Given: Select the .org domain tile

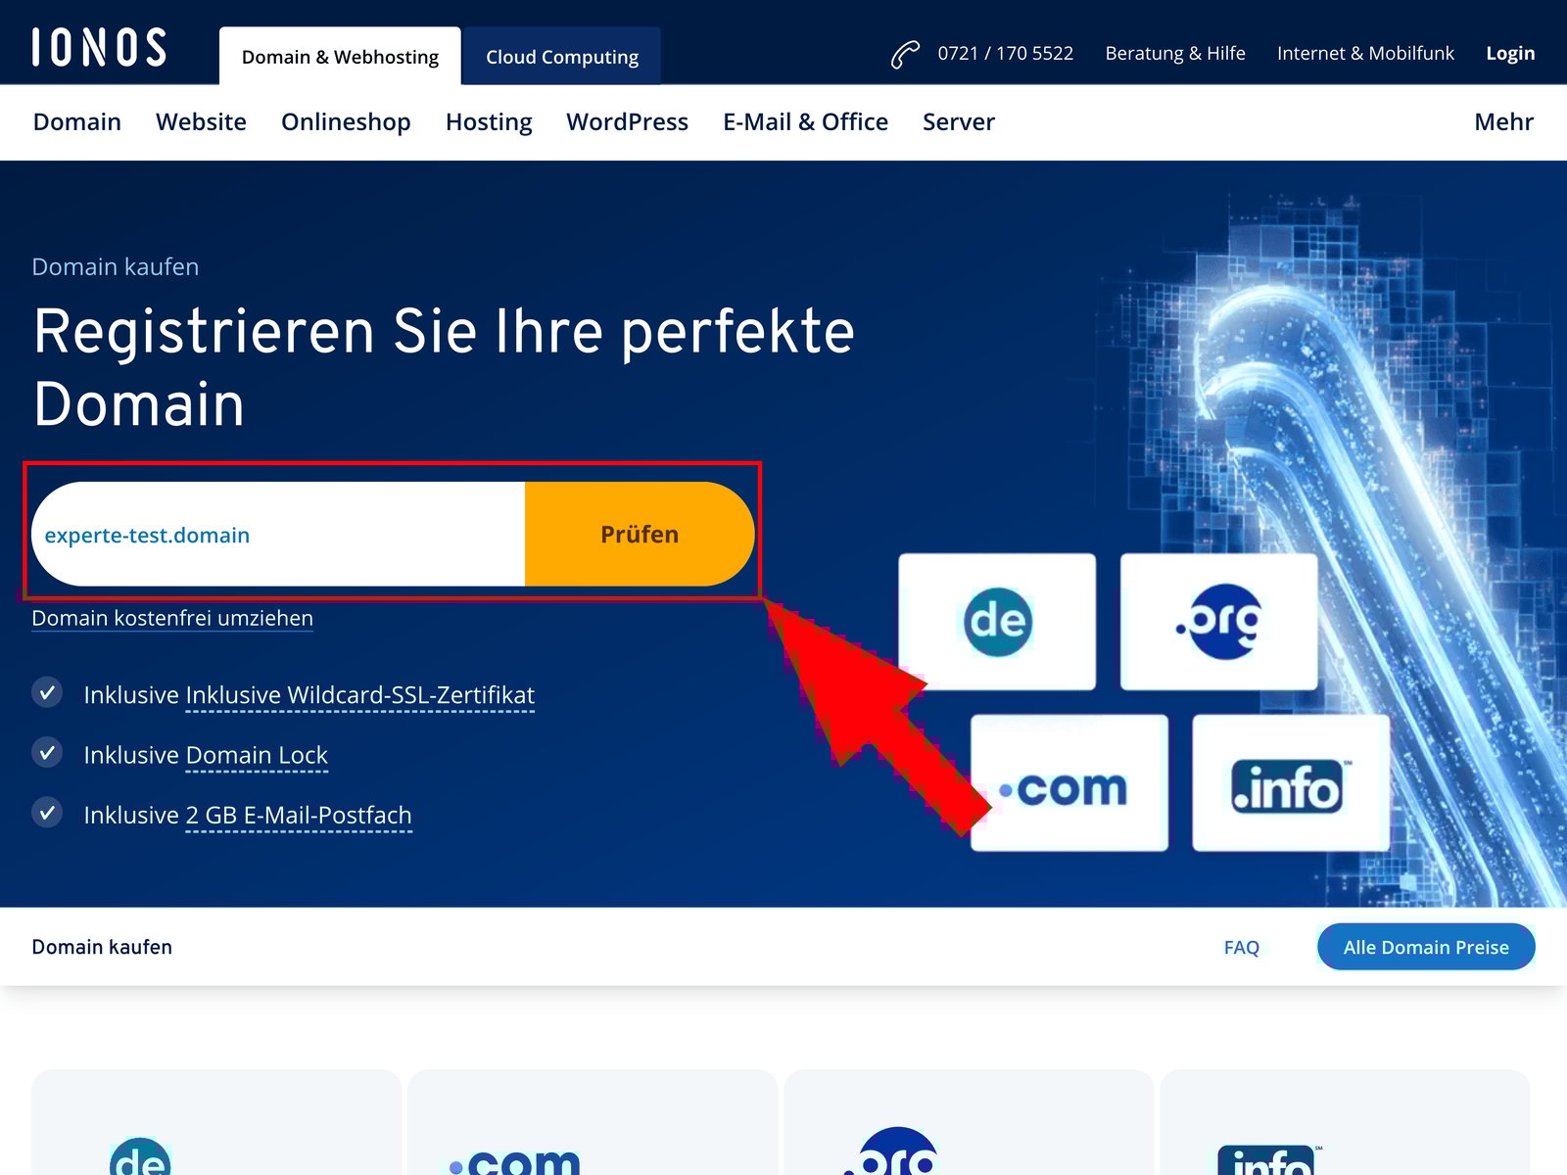Looking at the screenshot, I should click(1217, 621).
